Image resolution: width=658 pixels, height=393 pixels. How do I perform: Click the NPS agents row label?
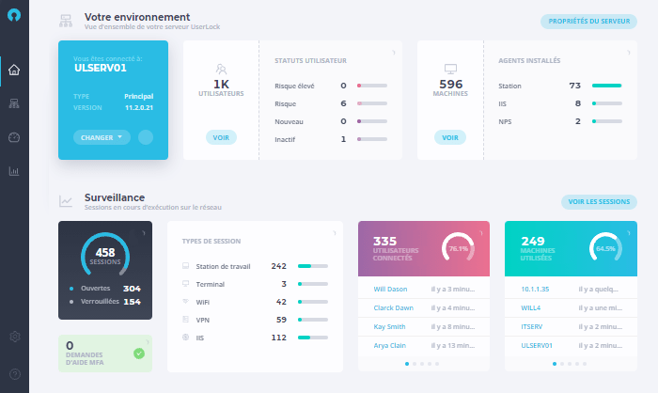click(x=505, y=122)
